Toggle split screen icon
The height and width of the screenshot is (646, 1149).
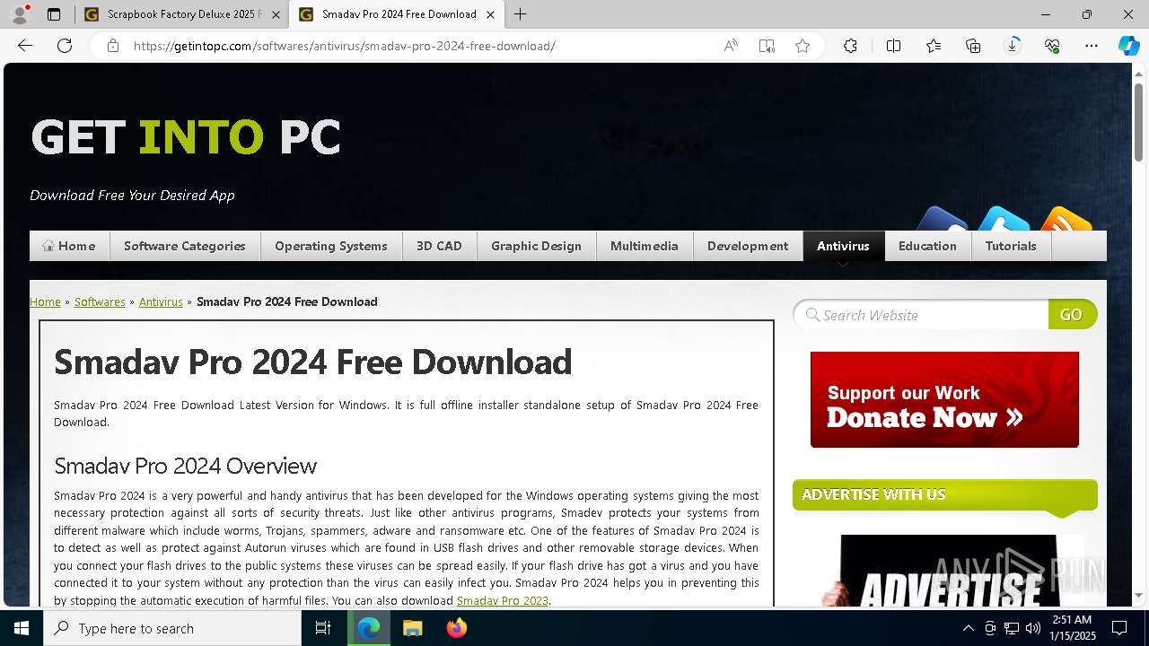[x=894, y=46]
